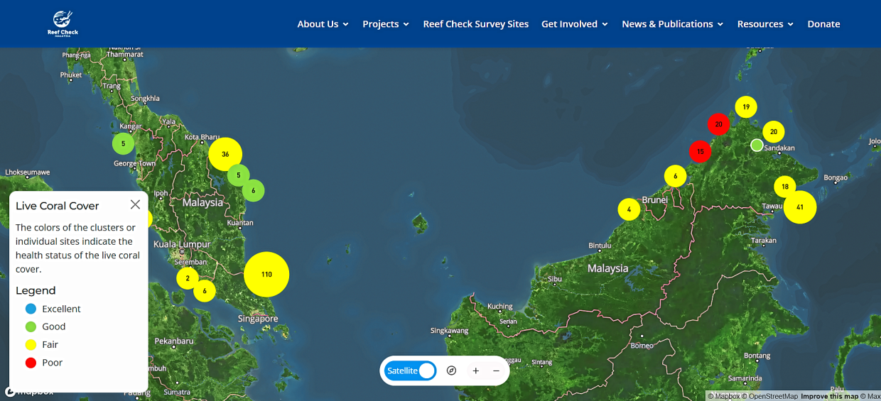Open the Mapbox attribution link
The height and width of the screenshot is (401, 881).
point(724,396)
